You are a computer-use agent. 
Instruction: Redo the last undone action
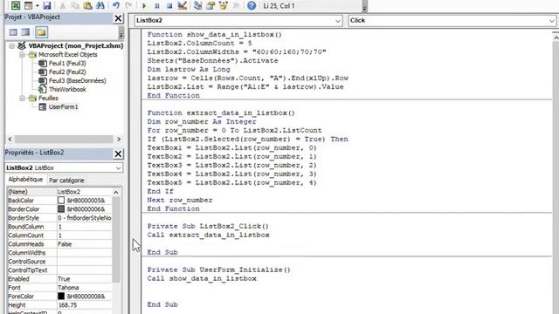coord(128,5)
